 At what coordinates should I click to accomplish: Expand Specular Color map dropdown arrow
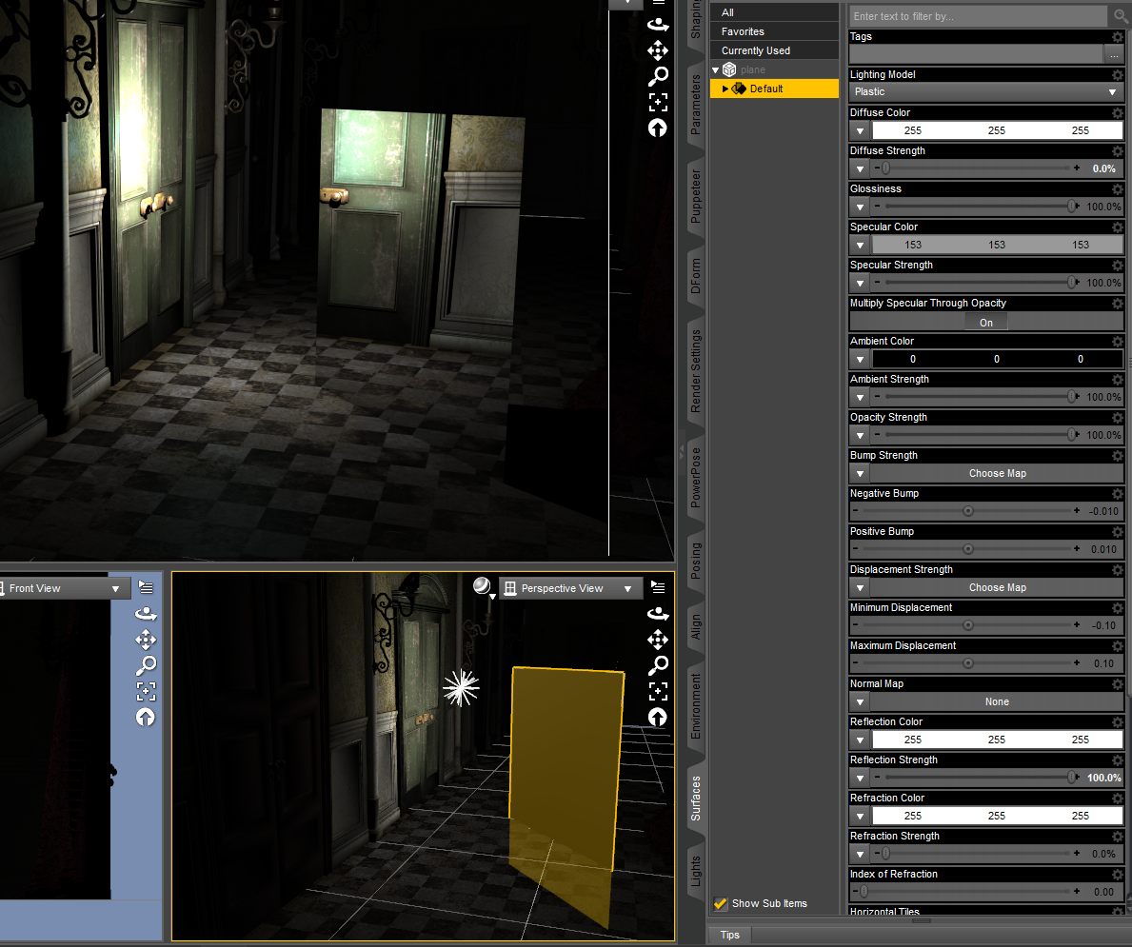[x=860, y=245]
